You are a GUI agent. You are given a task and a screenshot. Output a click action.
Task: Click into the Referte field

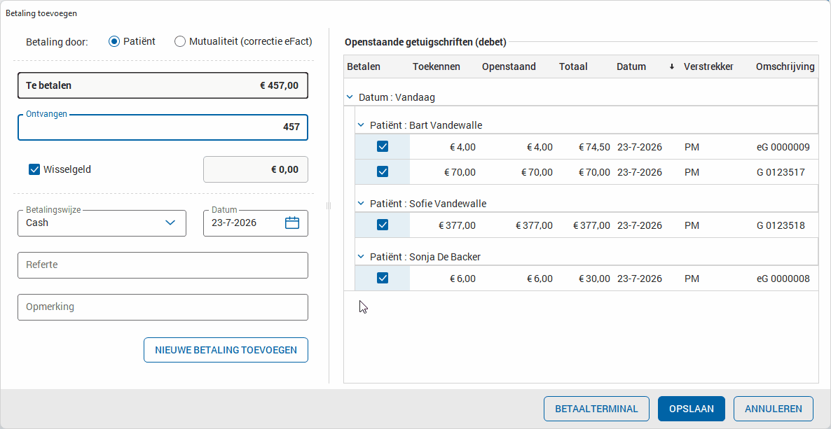(163, 265)
